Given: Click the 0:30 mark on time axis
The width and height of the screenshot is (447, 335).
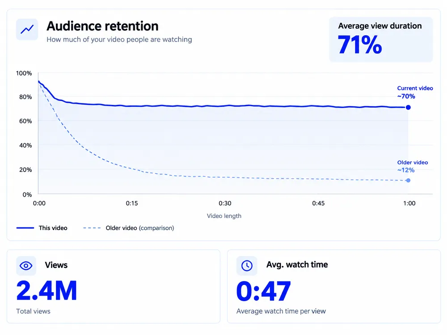Looking at the screenshot, I should [x=225, y=203].
